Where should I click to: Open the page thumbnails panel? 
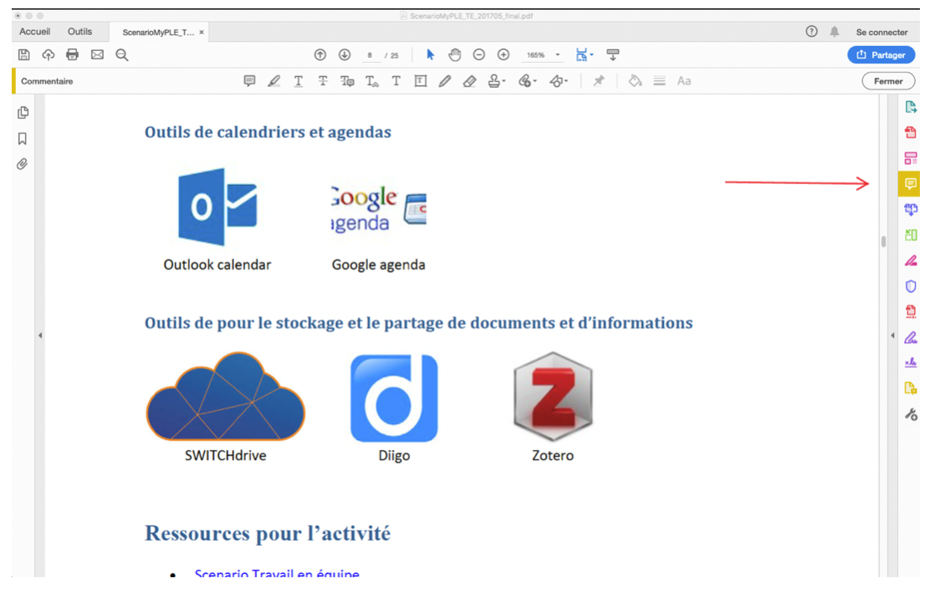click(23, 113)
